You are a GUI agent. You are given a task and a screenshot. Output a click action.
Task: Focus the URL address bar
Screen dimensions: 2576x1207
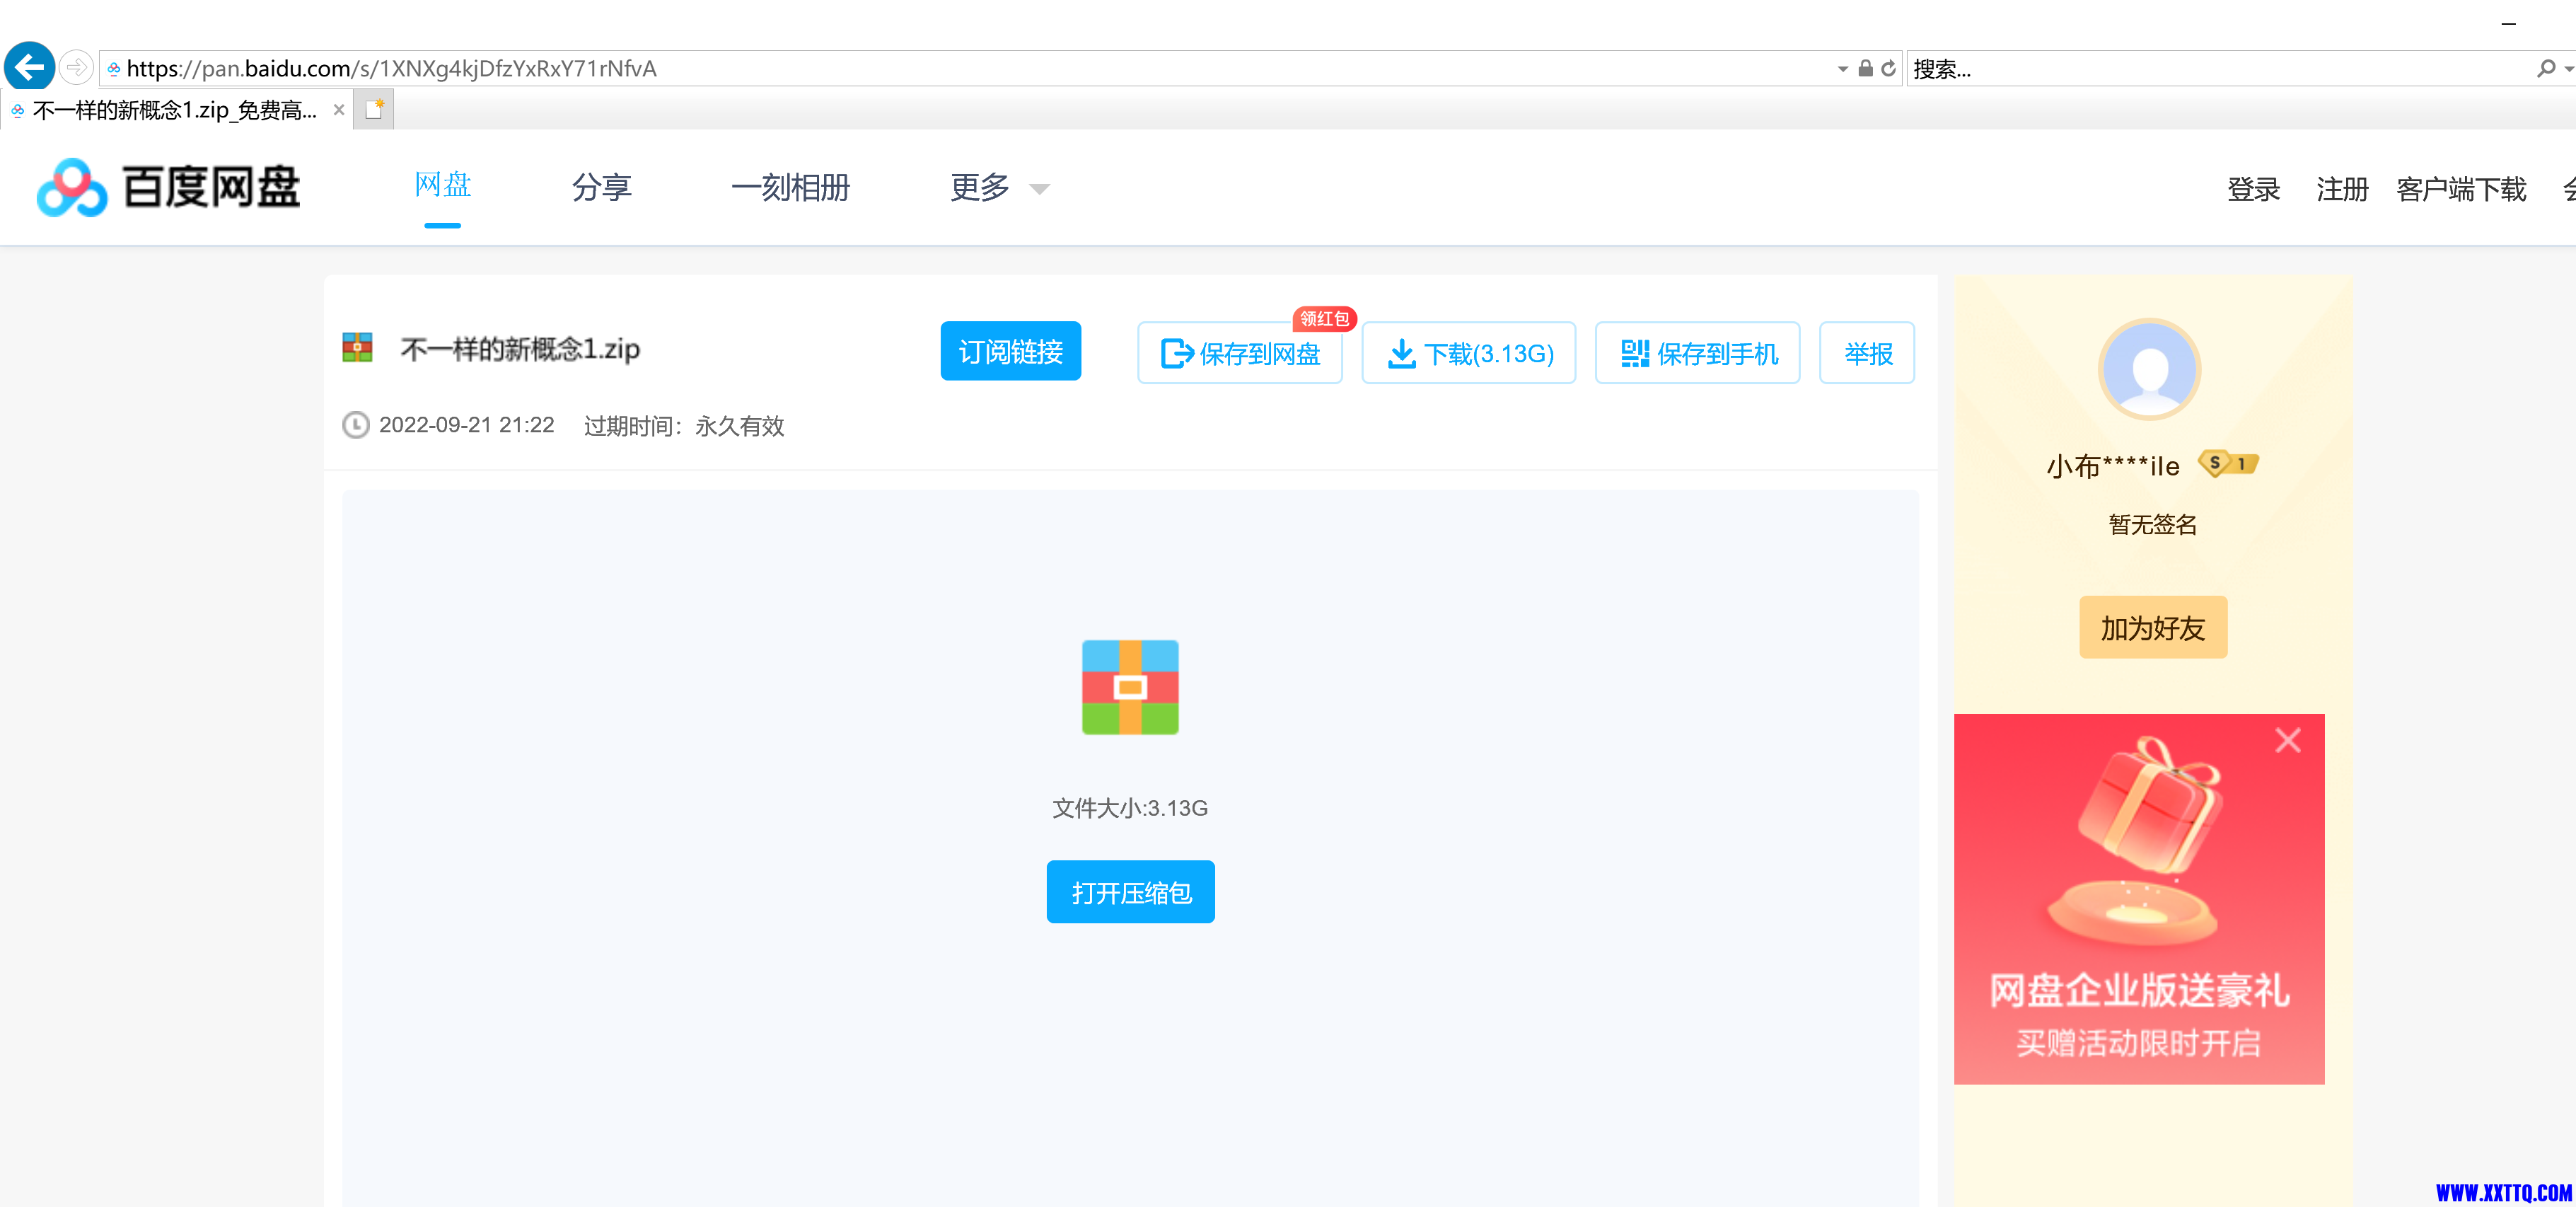[x=965, y=69]
